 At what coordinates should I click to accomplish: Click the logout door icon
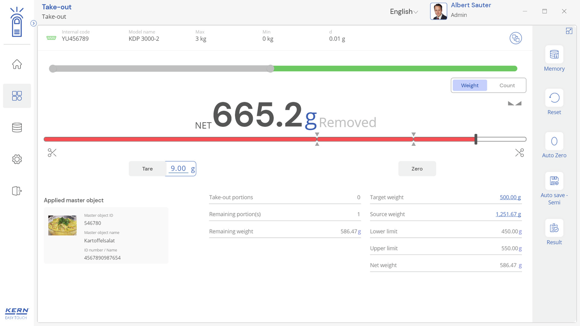tap(17, 191)
